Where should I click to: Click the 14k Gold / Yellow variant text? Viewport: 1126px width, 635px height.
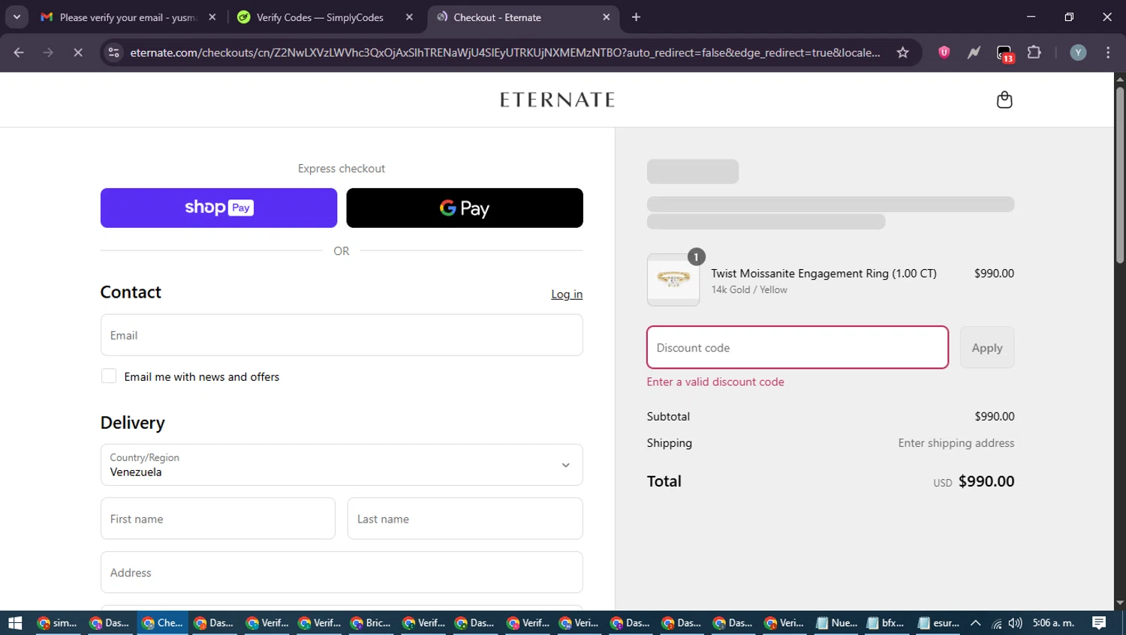click(749, 290)
